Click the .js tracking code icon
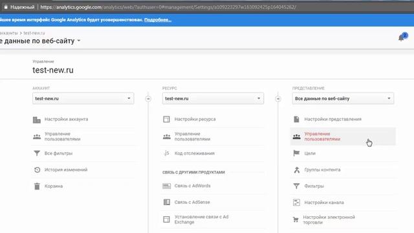The image size is (414, 233). (166, 153)
